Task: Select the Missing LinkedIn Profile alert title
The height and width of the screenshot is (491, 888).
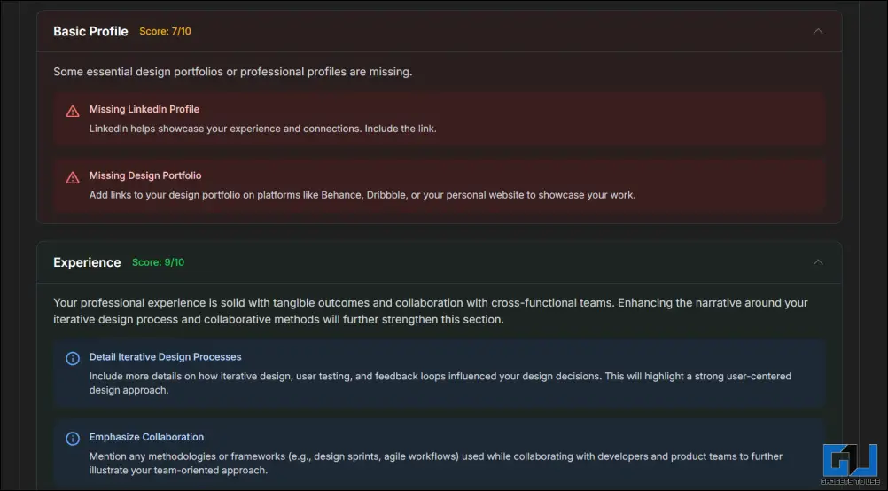Action: tap(144, 109)
